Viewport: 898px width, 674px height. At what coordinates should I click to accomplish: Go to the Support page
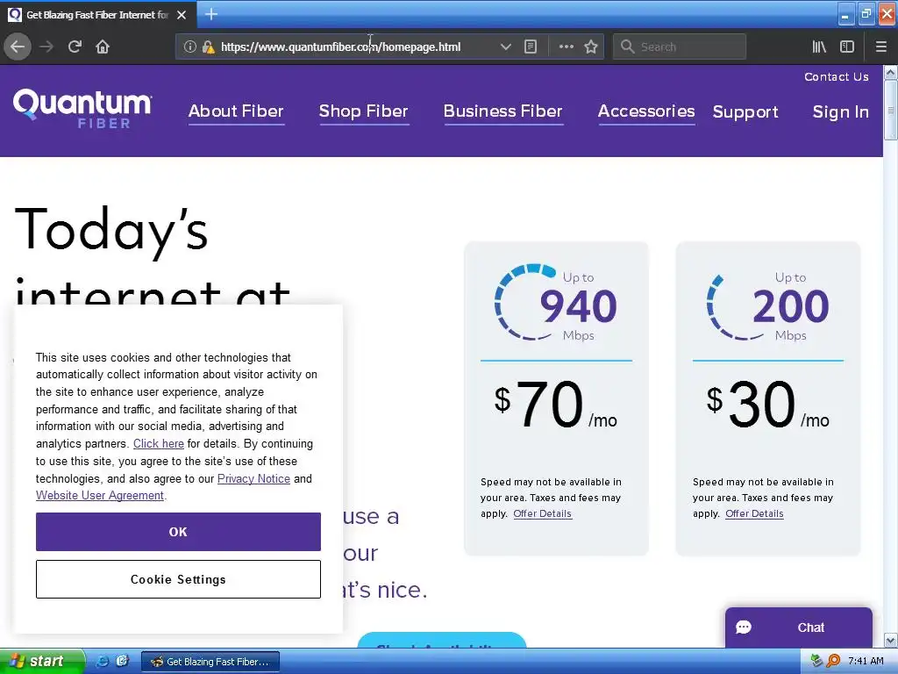745,111
